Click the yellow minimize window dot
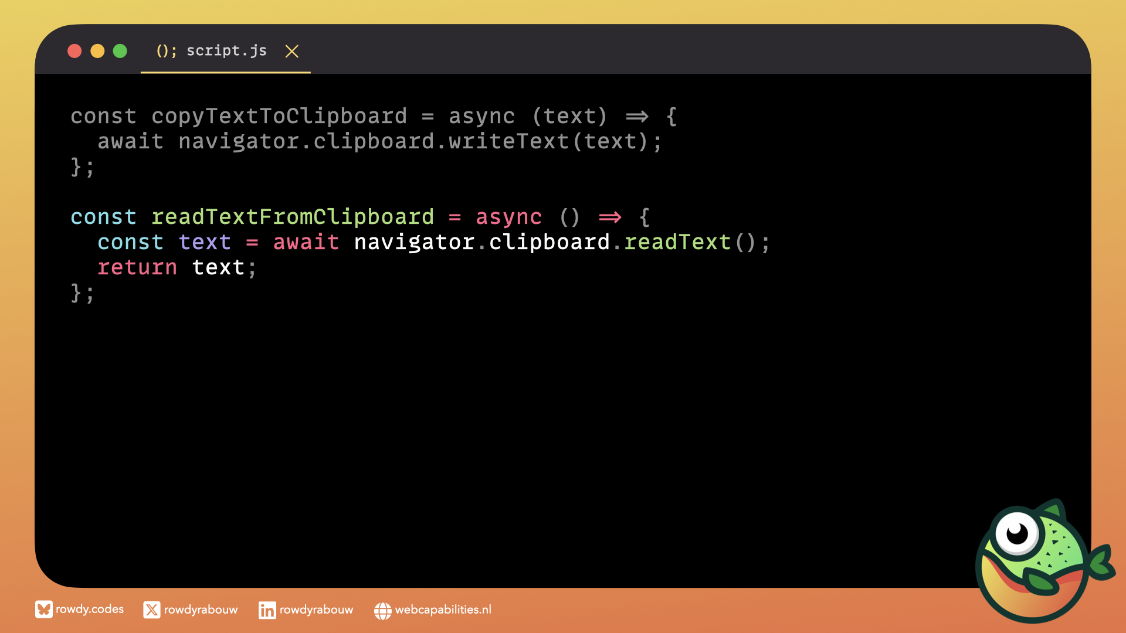The image size is (1126, 633). [x=97, y=51]
